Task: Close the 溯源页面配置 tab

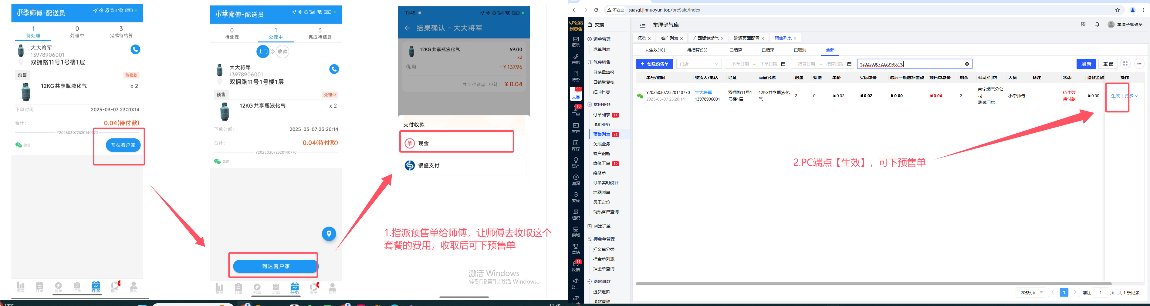Action: coord(763,39)
